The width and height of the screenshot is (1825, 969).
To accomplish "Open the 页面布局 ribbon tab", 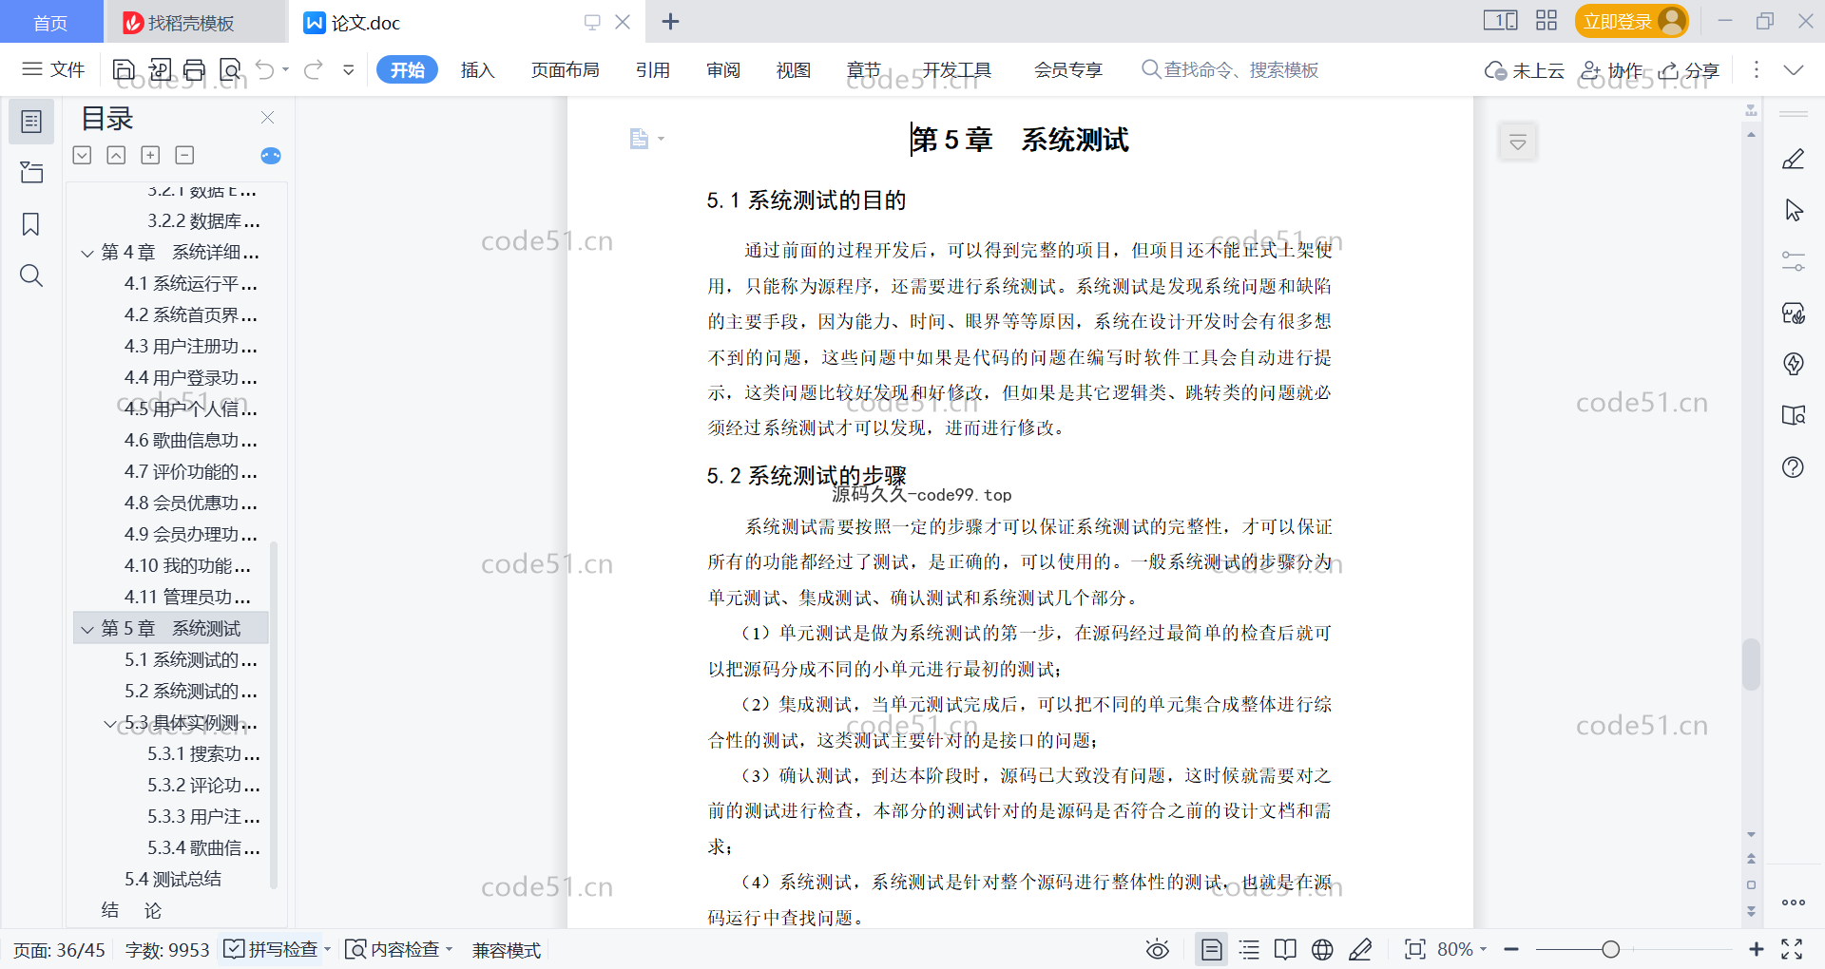I will (x=565, y=69).
